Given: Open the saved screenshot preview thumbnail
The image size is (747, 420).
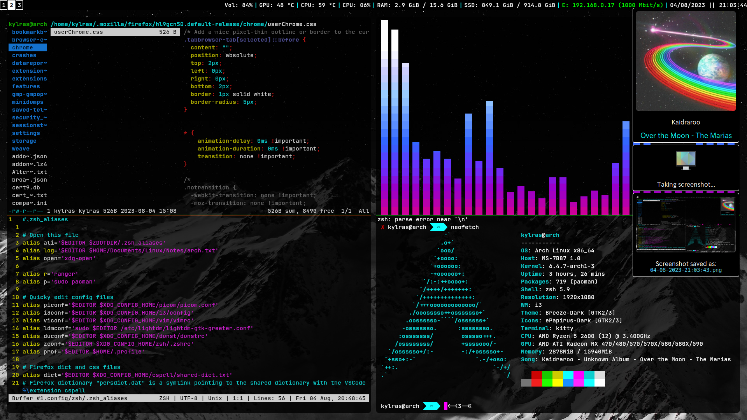Looking at the screenshot, I should tap(686, 225).
